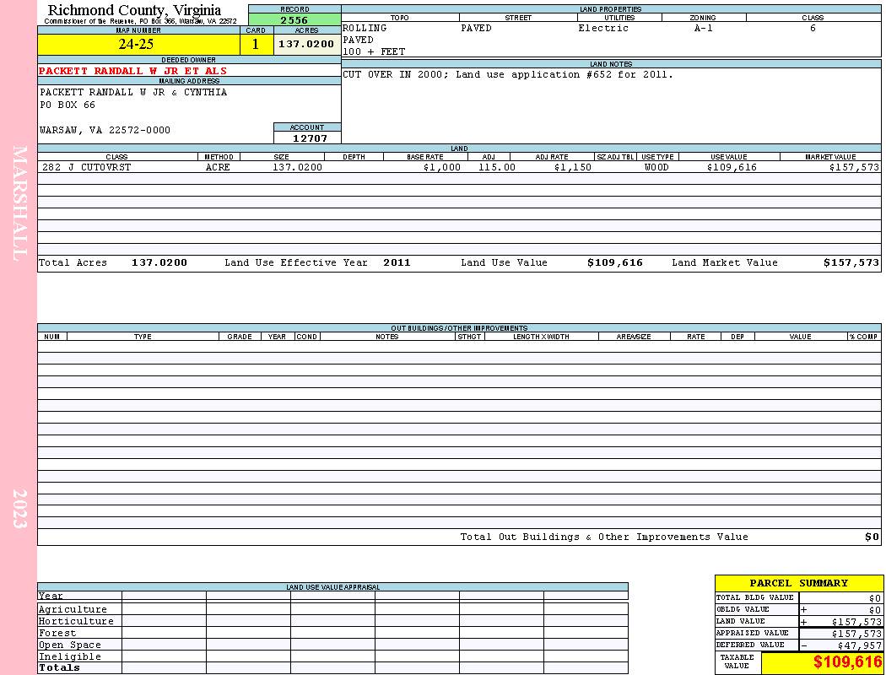Click the ROLLING topo value
The height and width of the screenshot is (675, 886).
(x=365, y=28)
